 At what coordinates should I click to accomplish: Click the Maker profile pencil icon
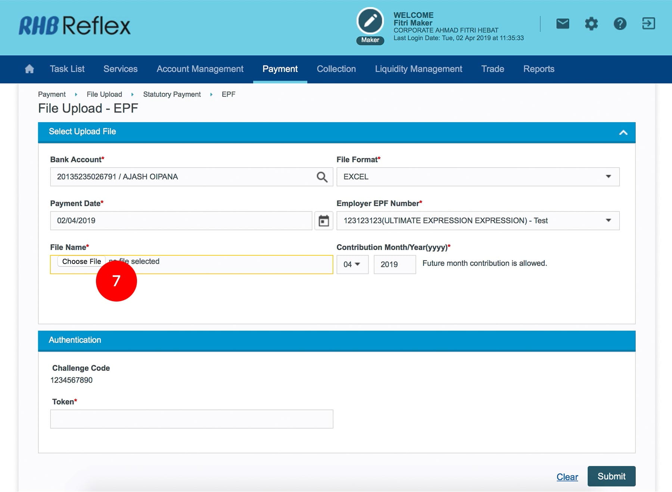[x=370, y=21]
